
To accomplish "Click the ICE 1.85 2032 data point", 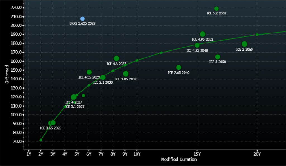I will coord(126,74).
